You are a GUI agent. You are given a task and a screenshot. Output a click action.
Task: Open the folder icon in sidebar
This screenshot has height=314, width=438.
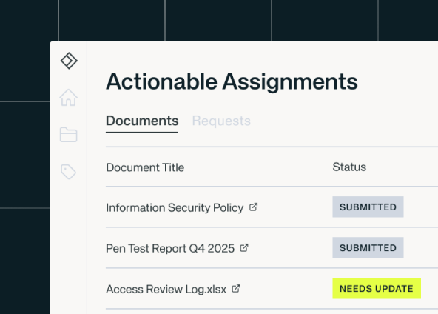68,135
